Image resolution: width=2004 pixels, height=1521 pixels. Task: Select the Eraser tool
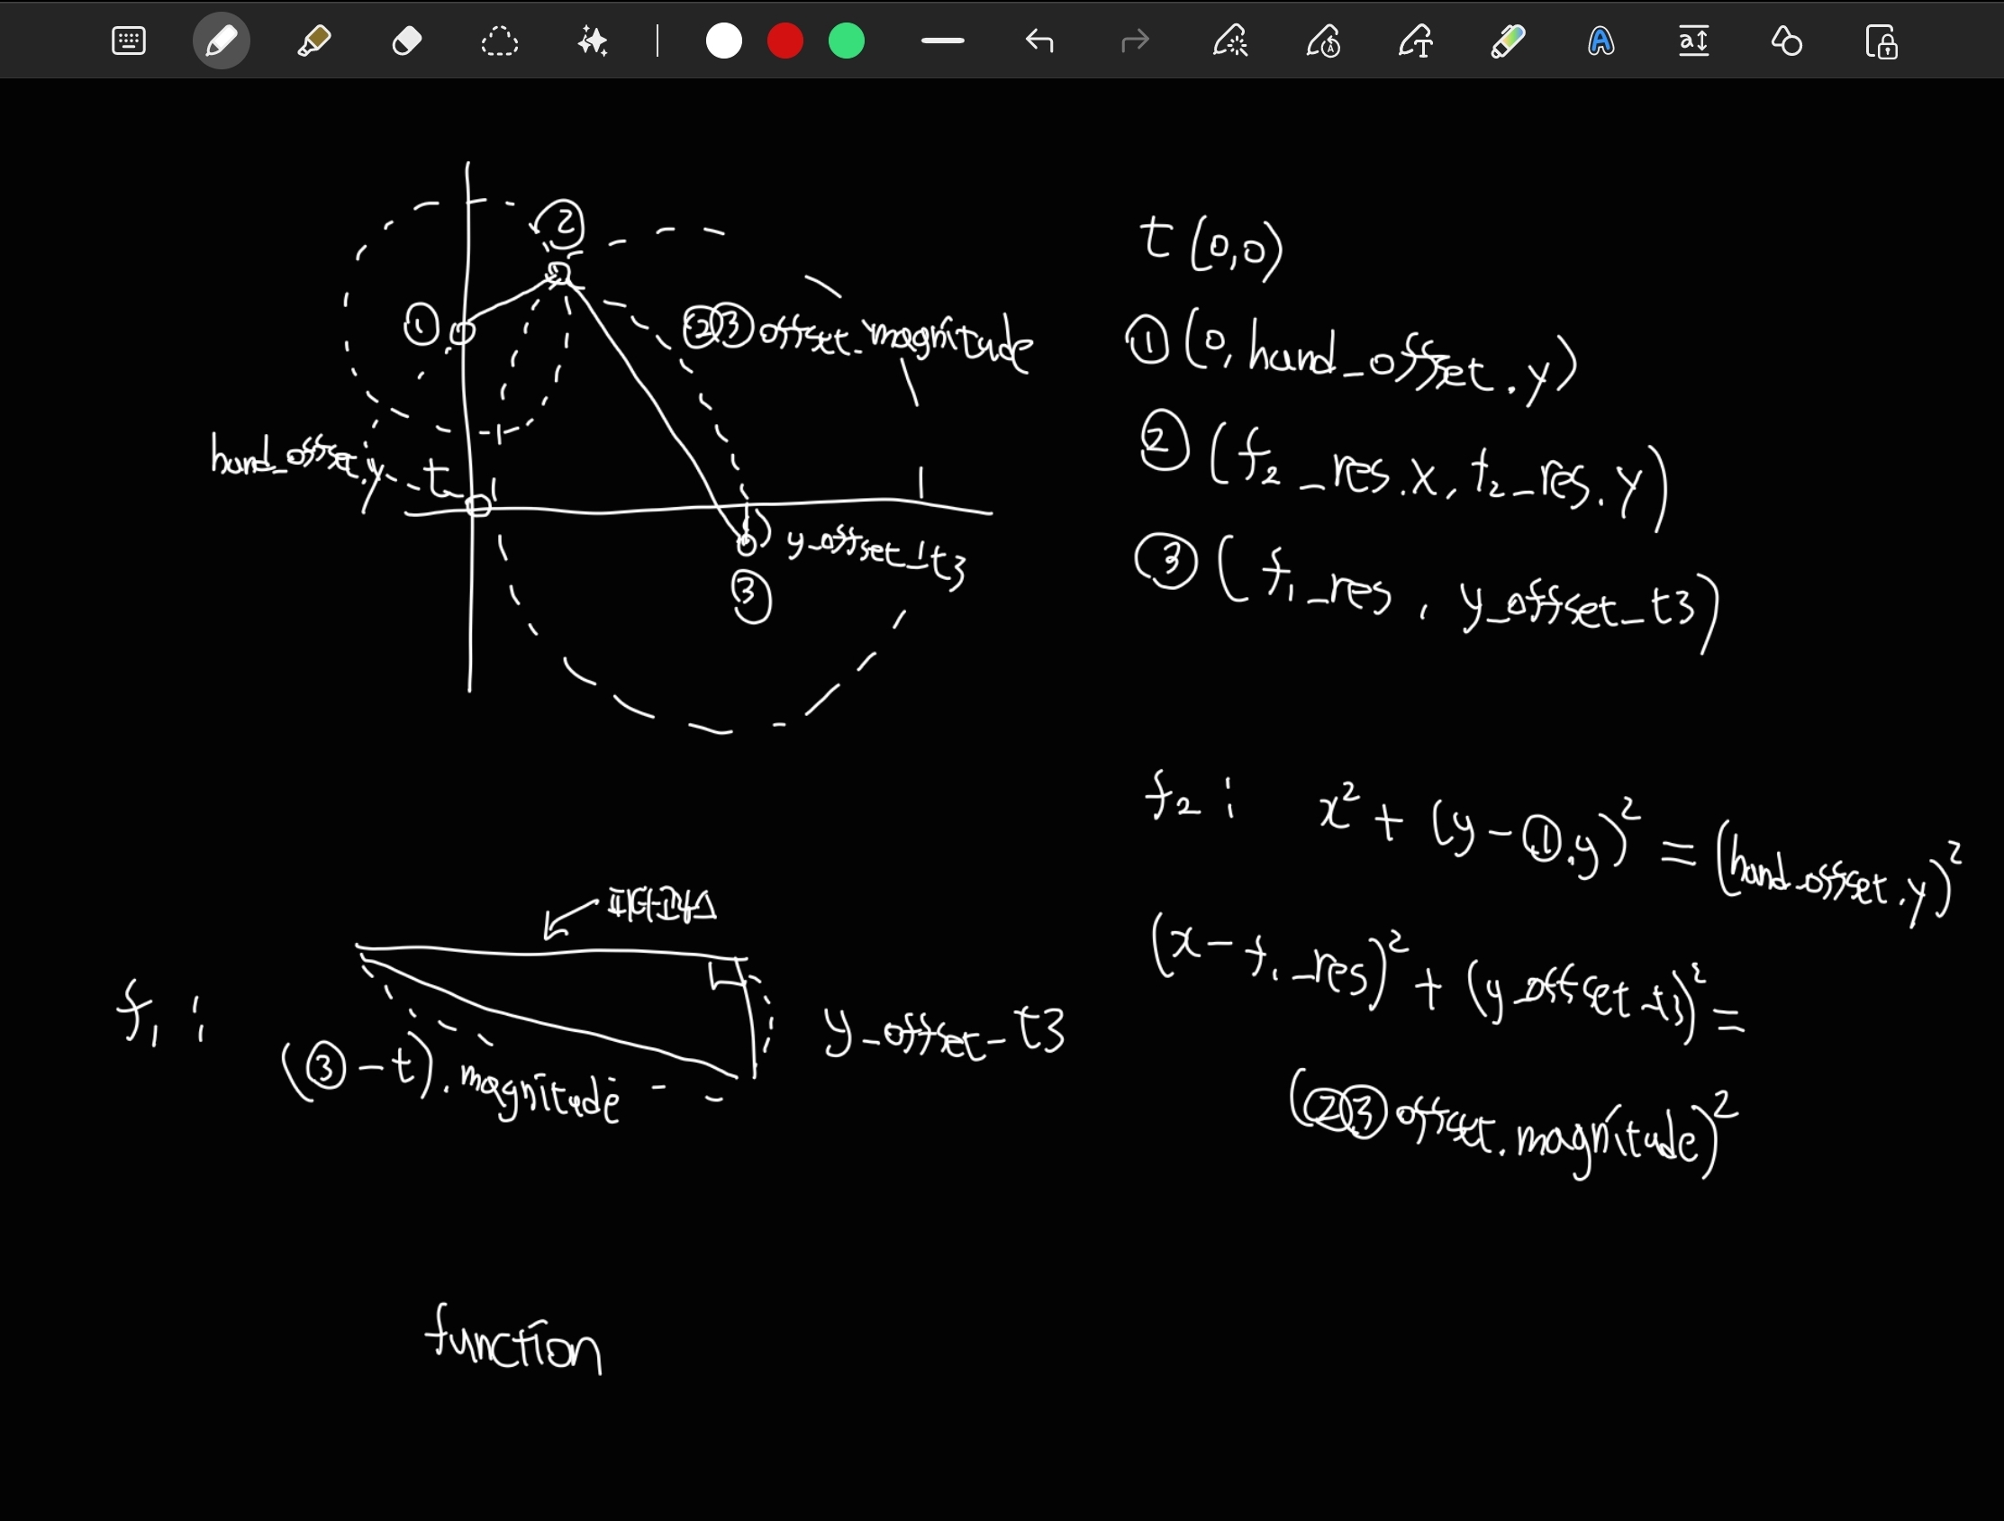(407, 41)
